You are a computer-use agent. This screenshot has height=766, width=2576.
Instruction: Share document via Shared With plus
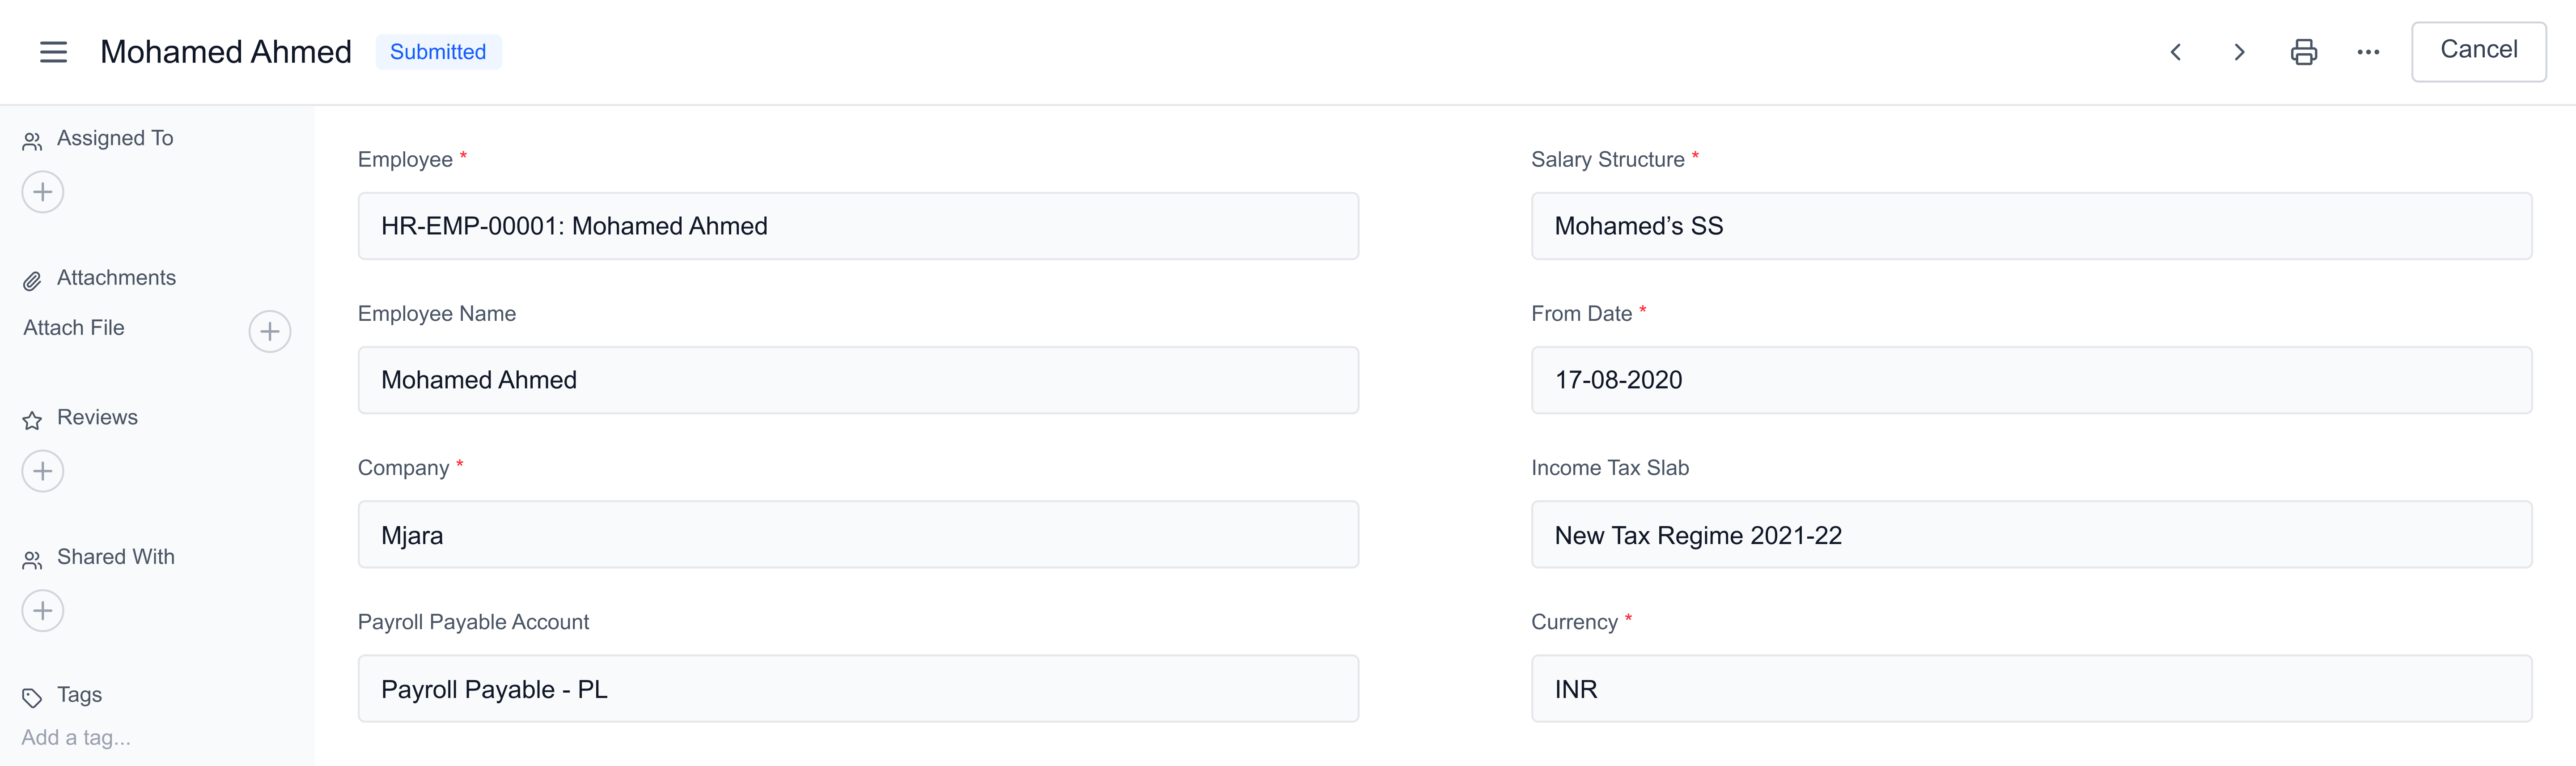click(43, 611)
